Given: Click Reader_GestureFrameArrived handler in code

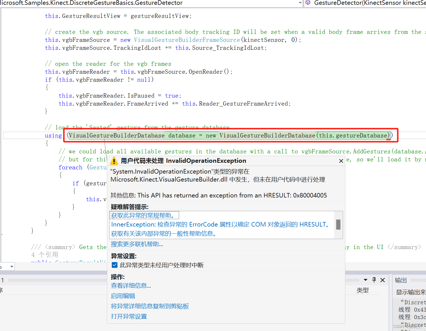Looking at the screenshot, I should [244, 104].
